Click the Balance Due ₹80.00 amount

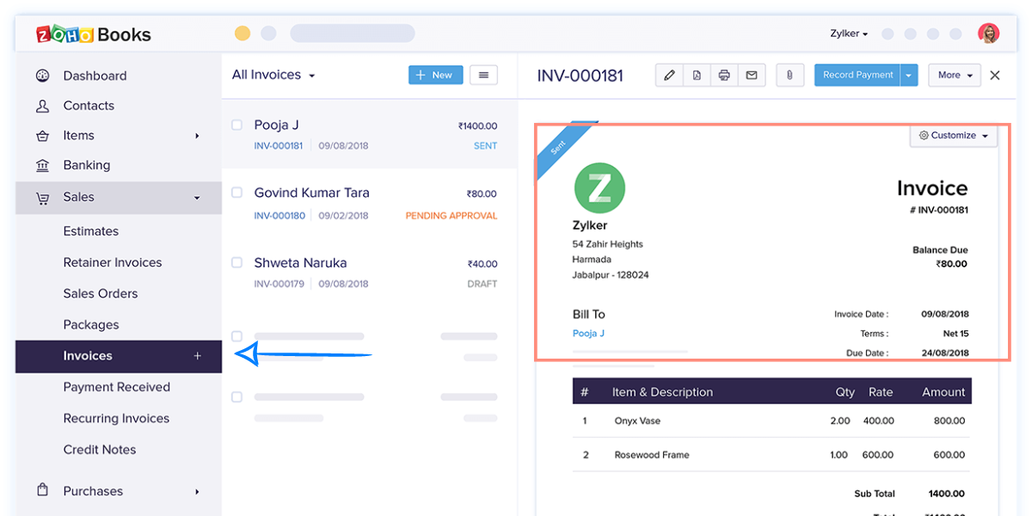(x=951, y=264)
